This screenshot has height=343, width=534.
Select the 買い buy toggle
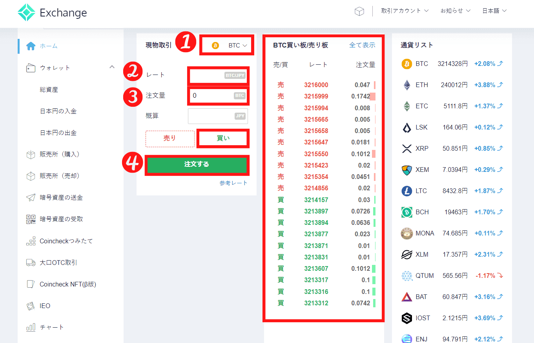pyautogui.click(x=223, y=139)
